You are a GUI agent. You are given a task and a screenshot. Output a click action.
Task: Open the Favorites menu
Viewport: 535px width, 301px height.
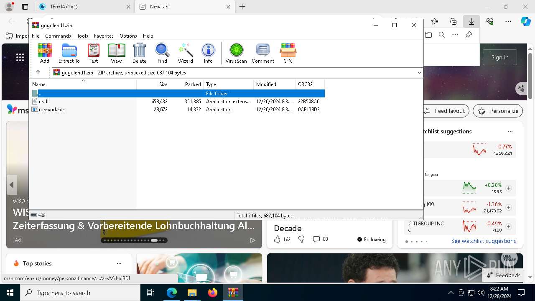point(104,36)
